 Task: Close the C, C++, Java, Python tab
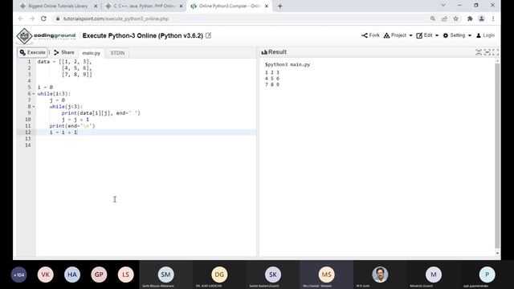pyautogui.click(x=181, y=6)
